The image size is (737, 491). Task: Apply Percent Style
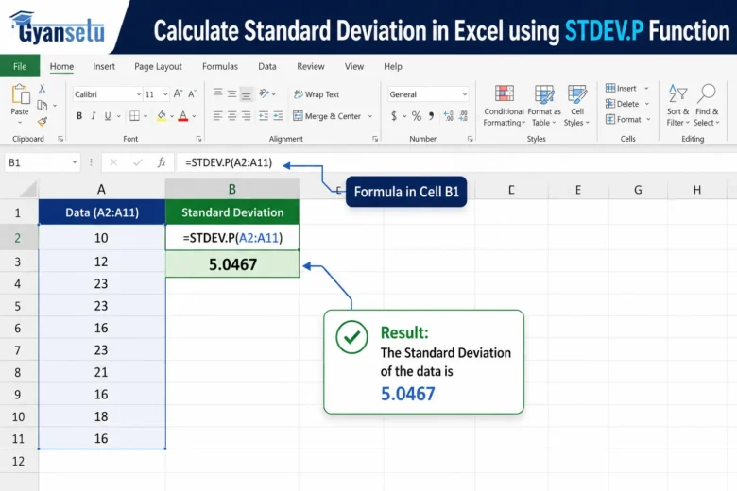coord(417,115)
